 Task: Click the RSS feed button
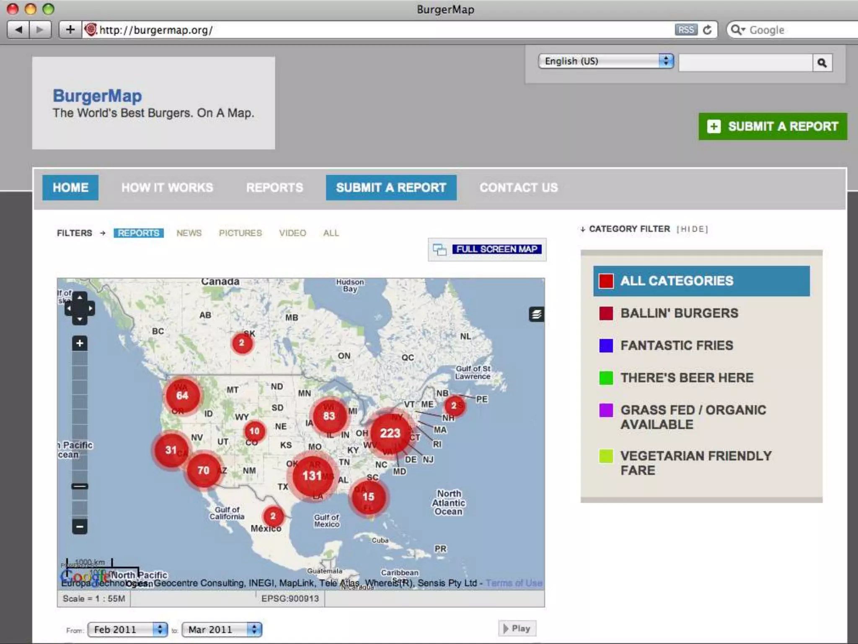point(686,30)
